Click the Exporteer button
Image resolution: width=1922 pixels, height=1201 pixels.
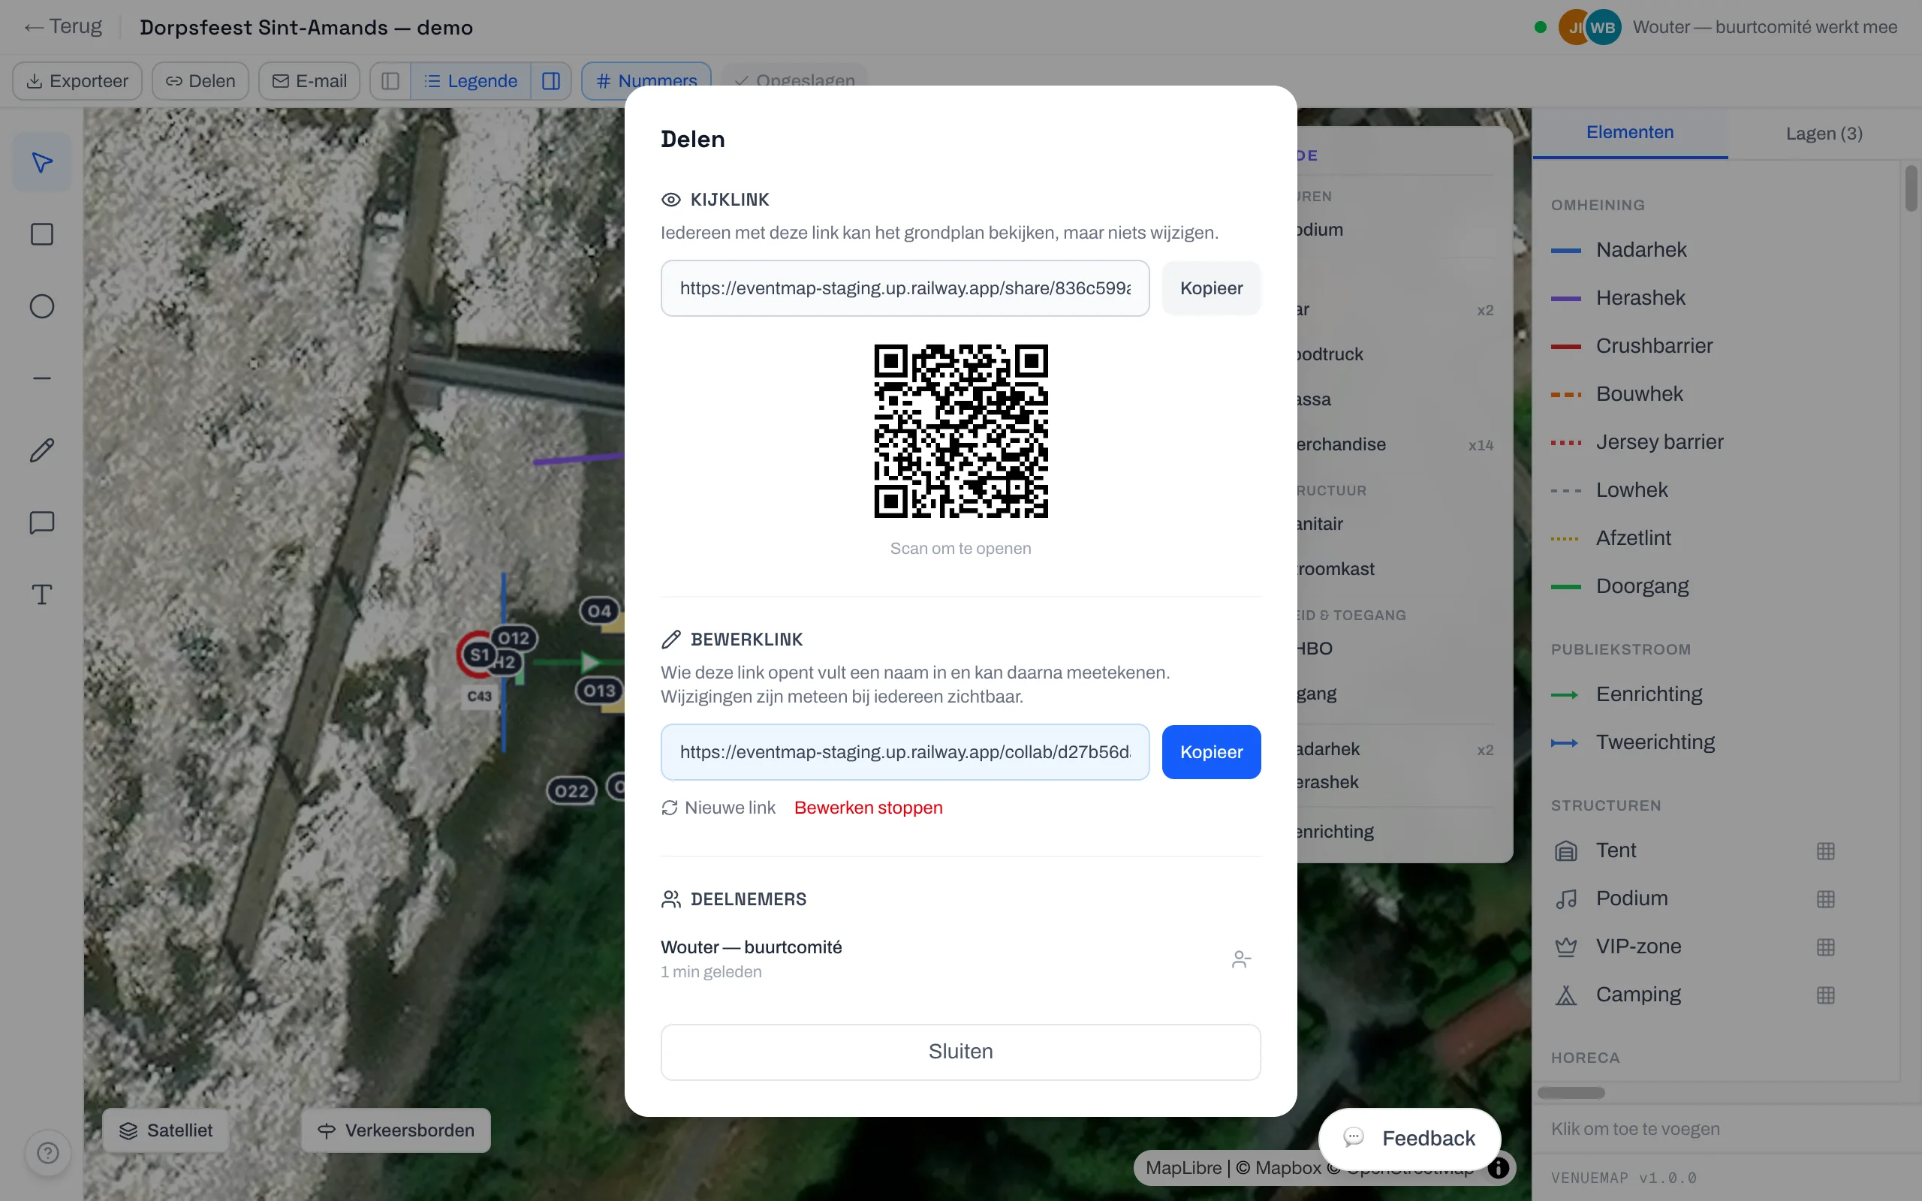(x=77, y=81)
